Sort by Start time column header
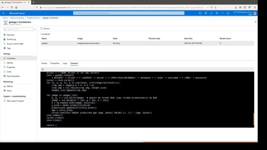The width and height of the screenshot is (267, 150). (188, 39)
